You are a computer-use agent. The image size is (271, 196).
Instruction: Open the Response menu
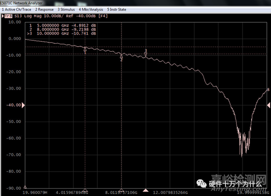tap(45, 9)
